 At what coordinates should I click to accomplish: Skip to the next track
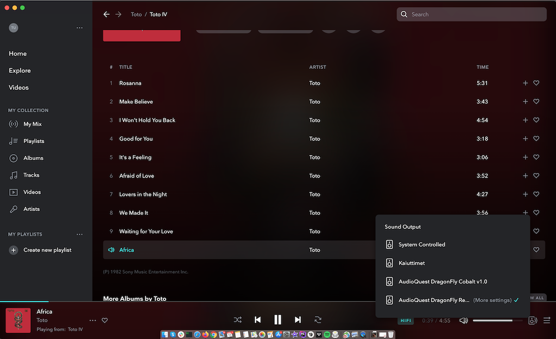[x=298, y=320]
